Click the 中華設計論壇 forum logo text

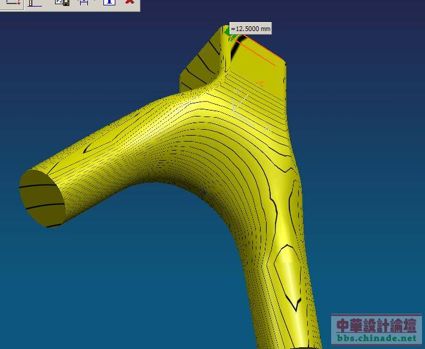pyautogui.click(x=377, y=325)
